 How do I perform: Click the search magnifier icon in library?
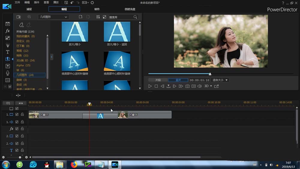pyautogui.click(x=135, y=17)
